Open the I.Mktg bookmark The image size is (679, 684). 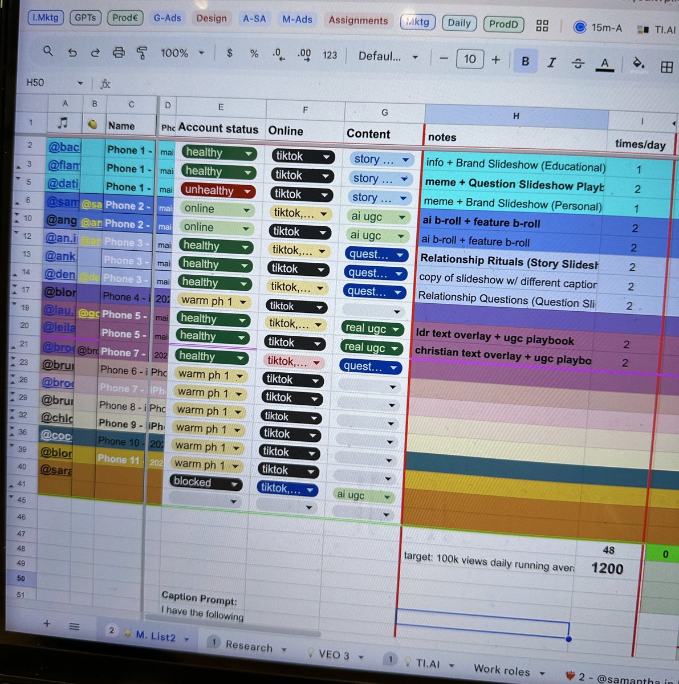46,18
